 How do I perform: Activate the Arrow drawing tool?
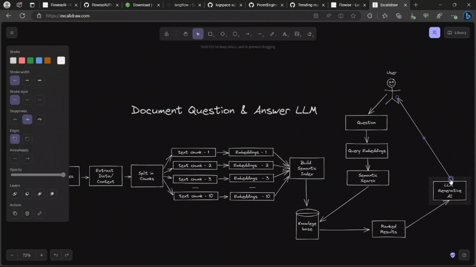[x=248, y=34]
